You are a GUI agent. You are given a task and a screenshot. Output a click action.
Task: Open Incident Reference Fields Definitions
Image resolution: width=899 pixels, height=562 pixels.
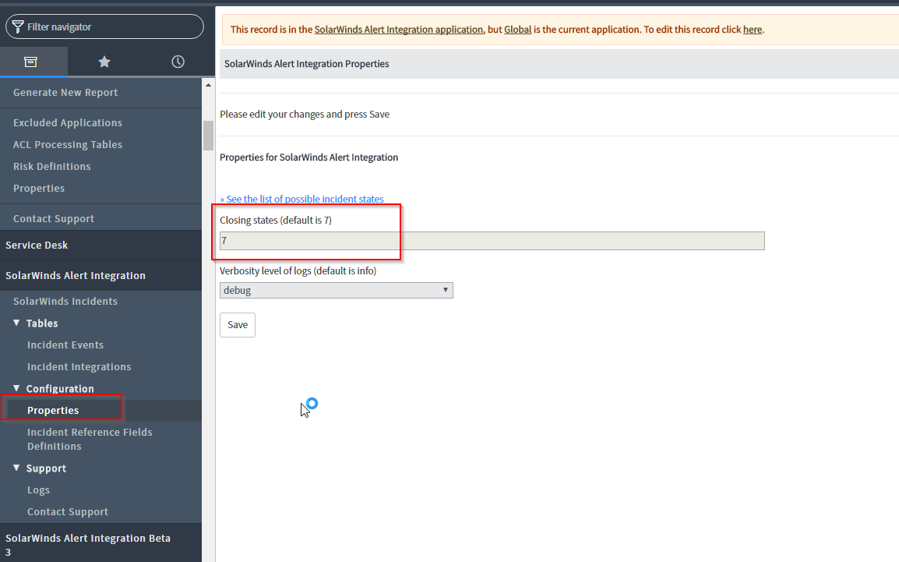point(90,440)
